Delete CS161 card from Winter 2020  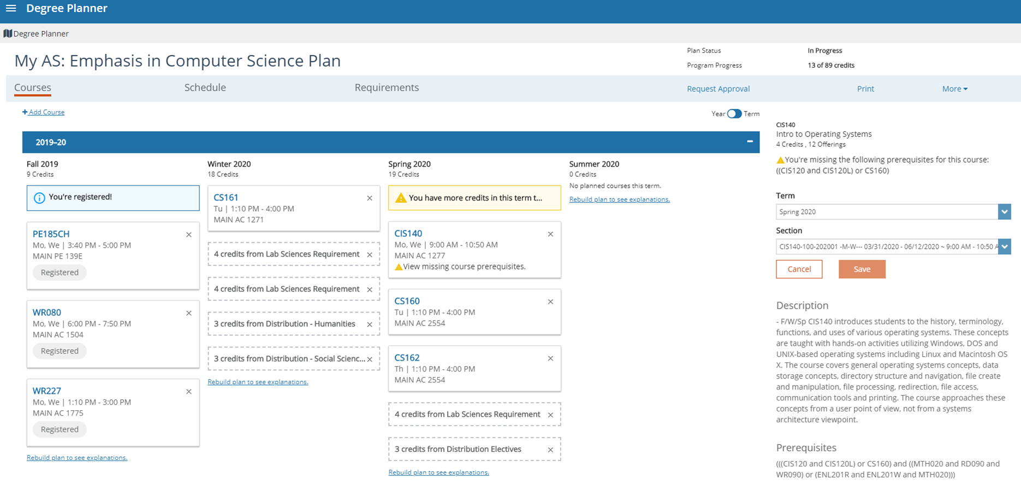click(370, 198)
